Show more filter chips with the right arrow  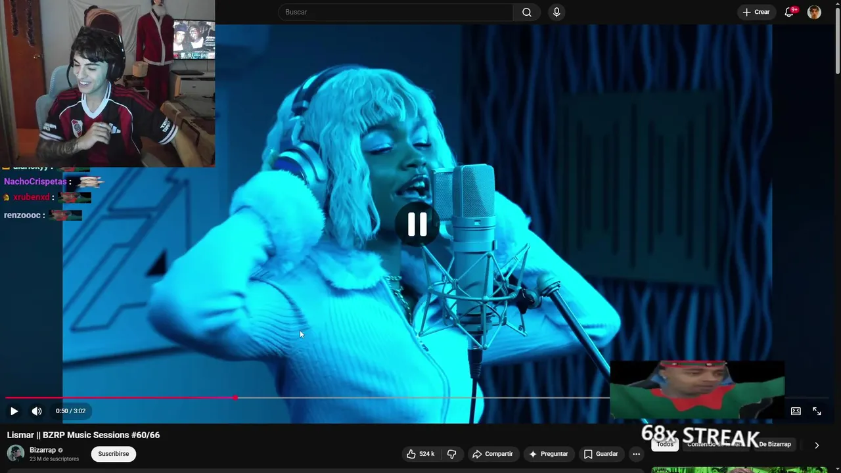(x=817, y=445)
